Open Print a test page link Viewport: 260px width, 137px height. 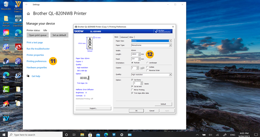[x=35, y=43]
